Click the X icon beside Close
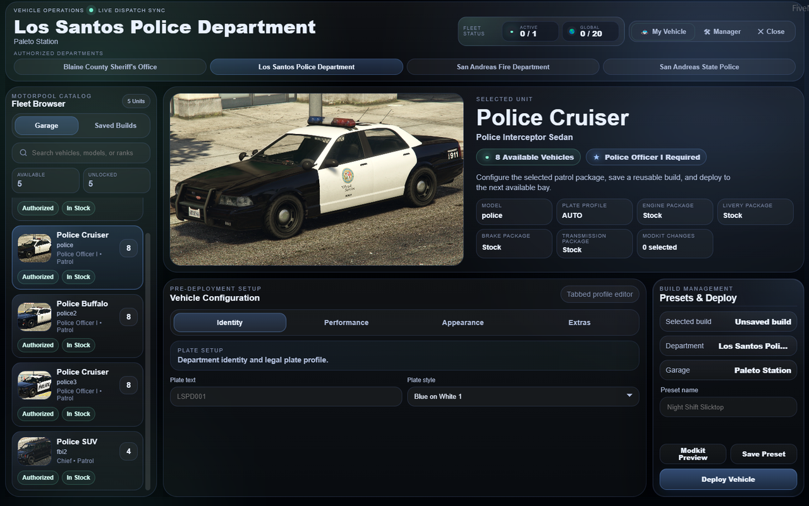809x506 pixels. [760, 32]
